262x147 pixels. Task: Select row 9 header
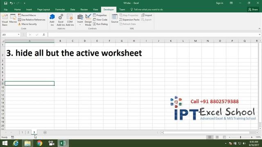tap(2, 83)
